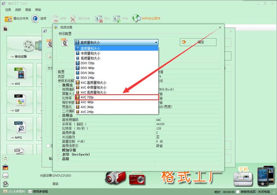Choose the -> AVI conversion tile
Screen dimensions: 277x195
[x=20, y=75]
